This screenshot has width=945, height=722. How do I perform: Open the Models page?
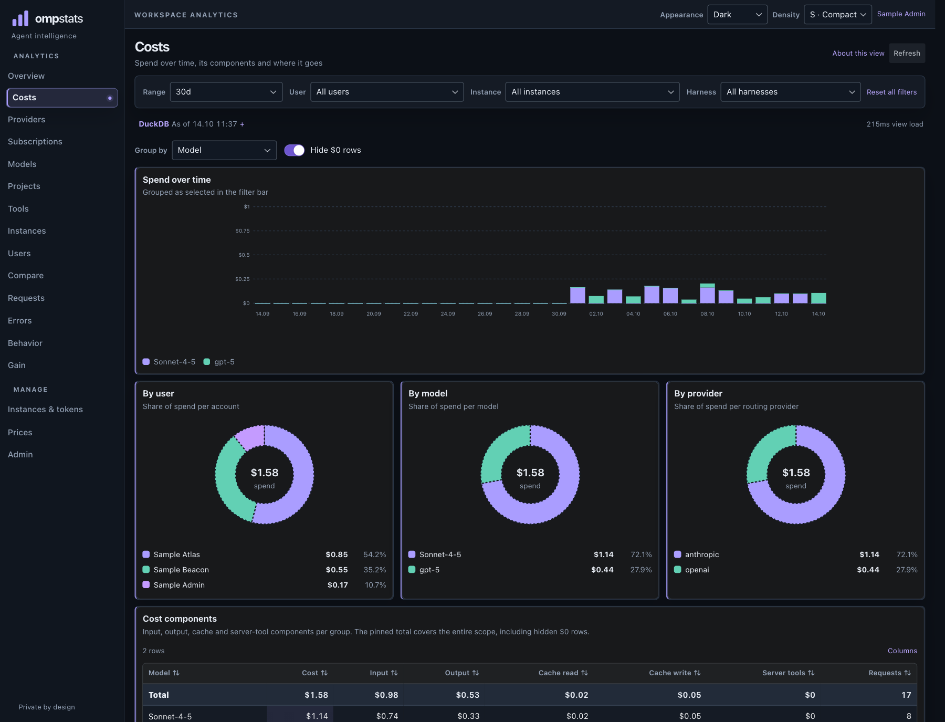(x=22, y=164)
